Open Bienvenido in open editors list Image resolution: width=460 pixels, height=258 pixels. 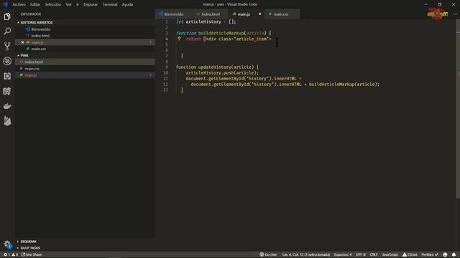pyautogui.click(x=41, y=29)
